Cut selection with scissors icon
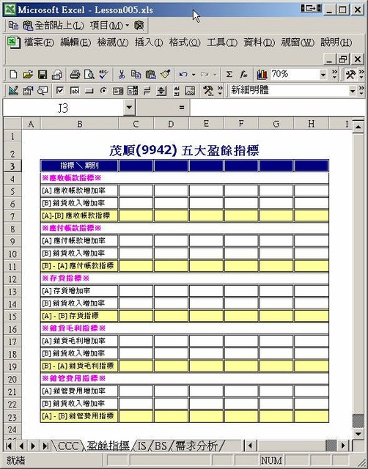 [x=122, y=74]
